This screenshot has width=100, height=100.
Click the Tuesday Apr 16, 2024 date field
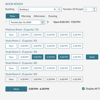25,22
